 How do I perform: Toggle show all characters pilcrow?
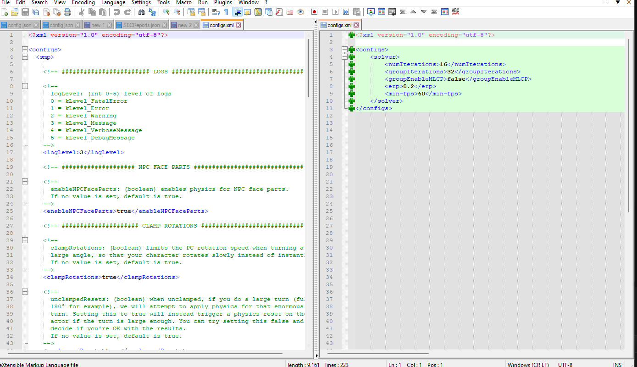[226, 12]
